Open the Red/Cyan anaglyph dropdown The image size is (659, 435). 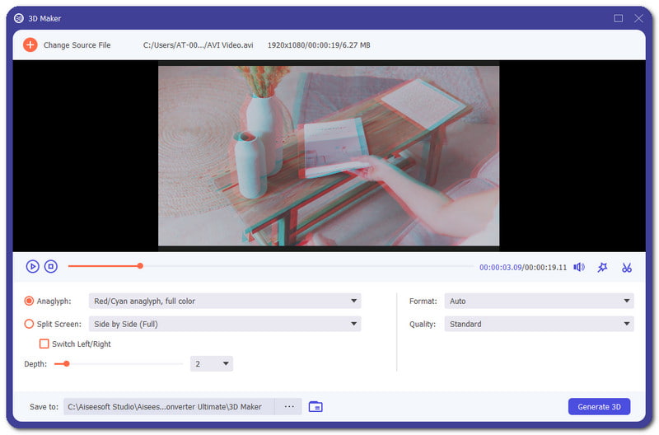(225, 302)
